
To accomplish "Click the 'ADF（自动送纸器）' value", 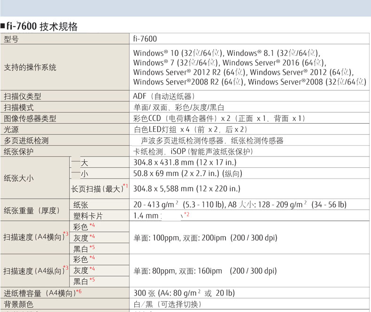I will [164, 96].
